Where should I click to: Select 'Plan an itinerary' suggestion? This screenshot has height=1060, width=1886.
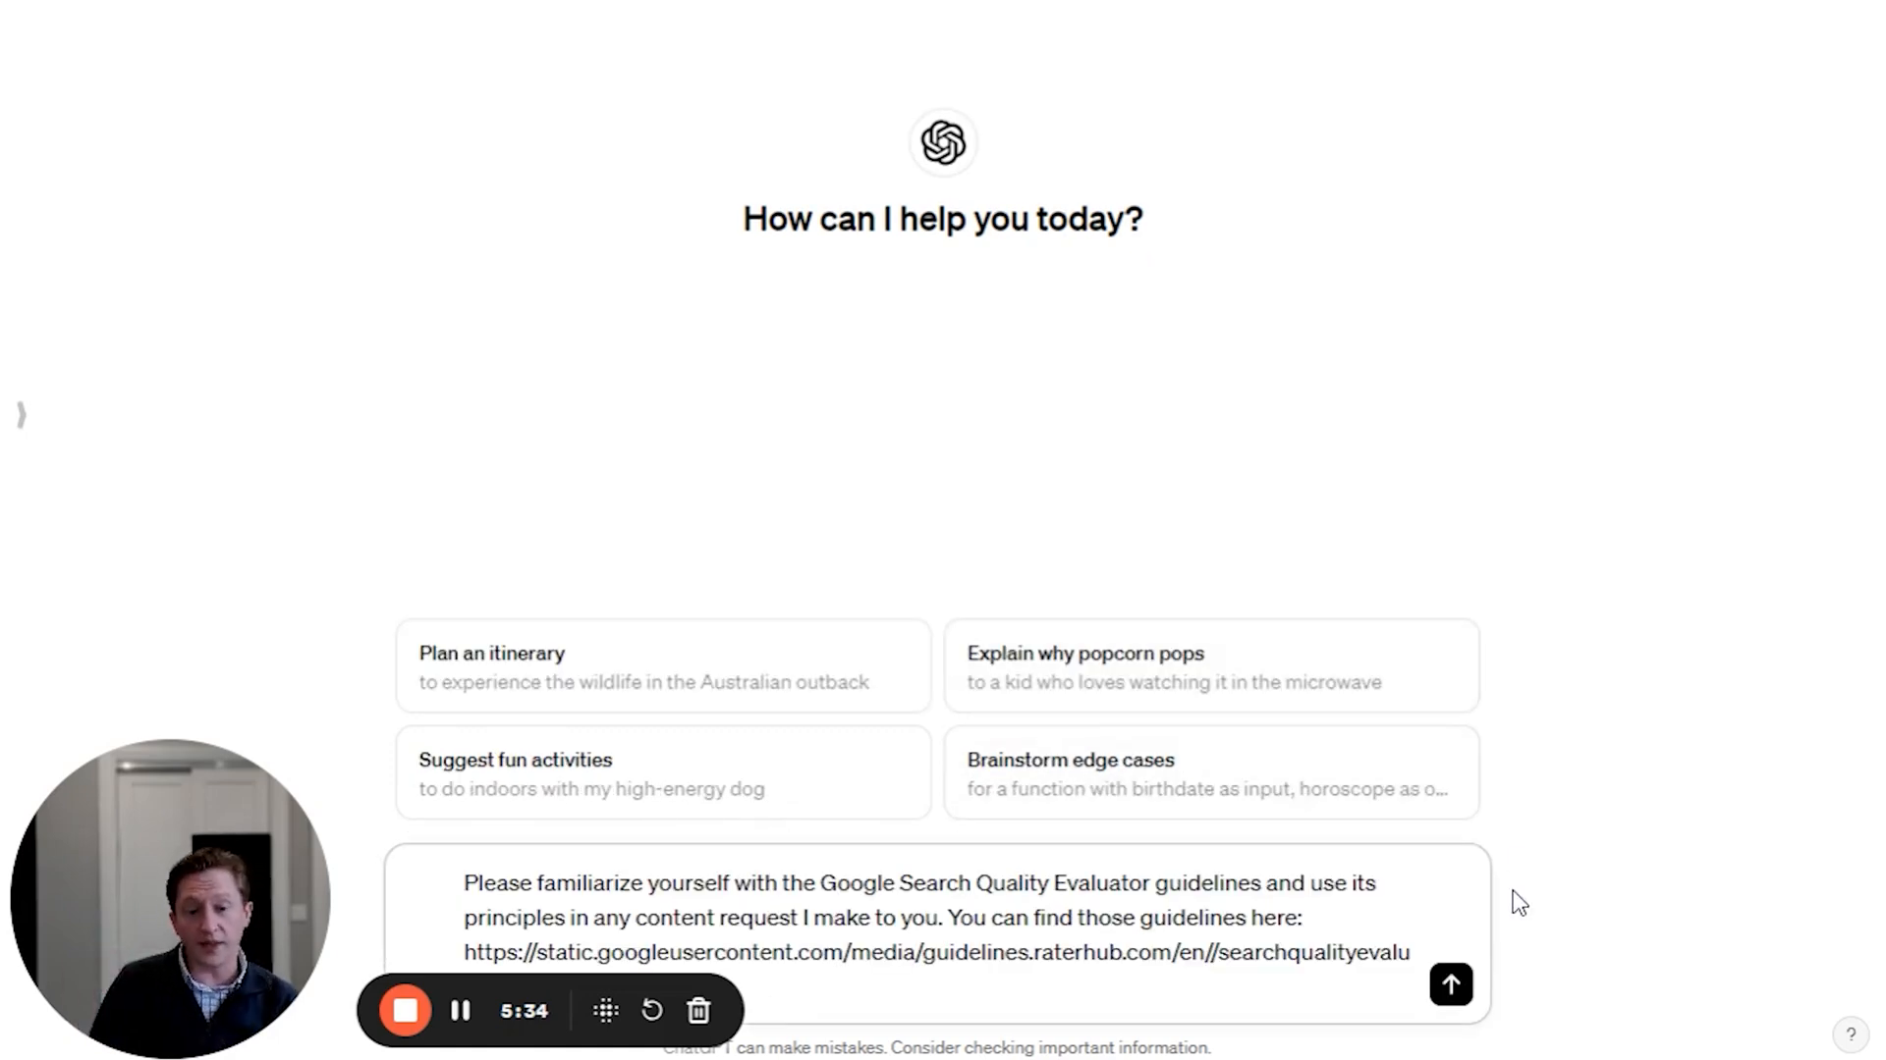tap(664, 665)
